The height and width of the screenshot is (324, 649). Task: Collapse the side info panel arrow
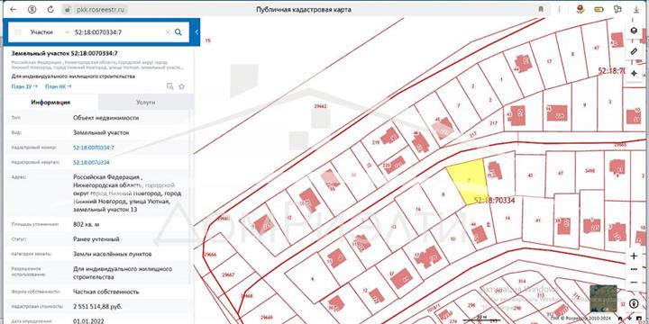click(x=197, y=32)
